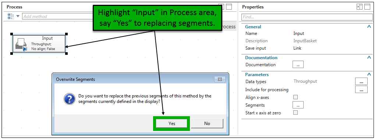Click Yes in Overwrite Segments dialog
375x139 pixels.
click(172, 124)
